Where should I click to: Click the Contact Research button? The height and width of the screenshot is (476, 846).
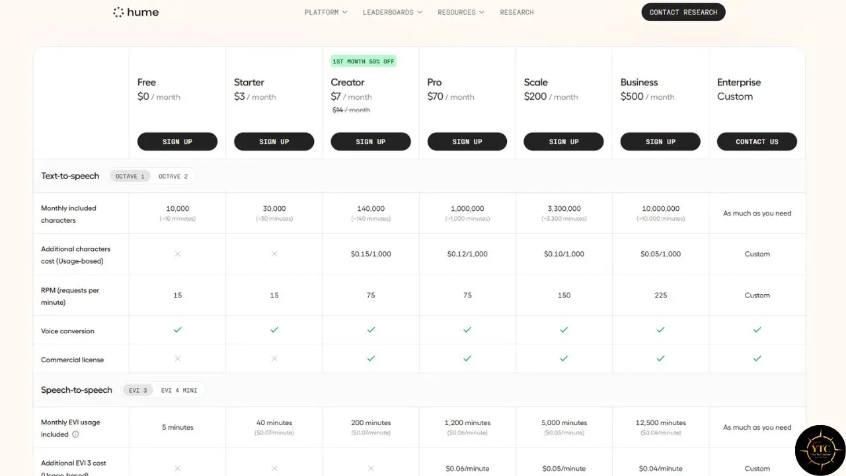tap(683, 12)
